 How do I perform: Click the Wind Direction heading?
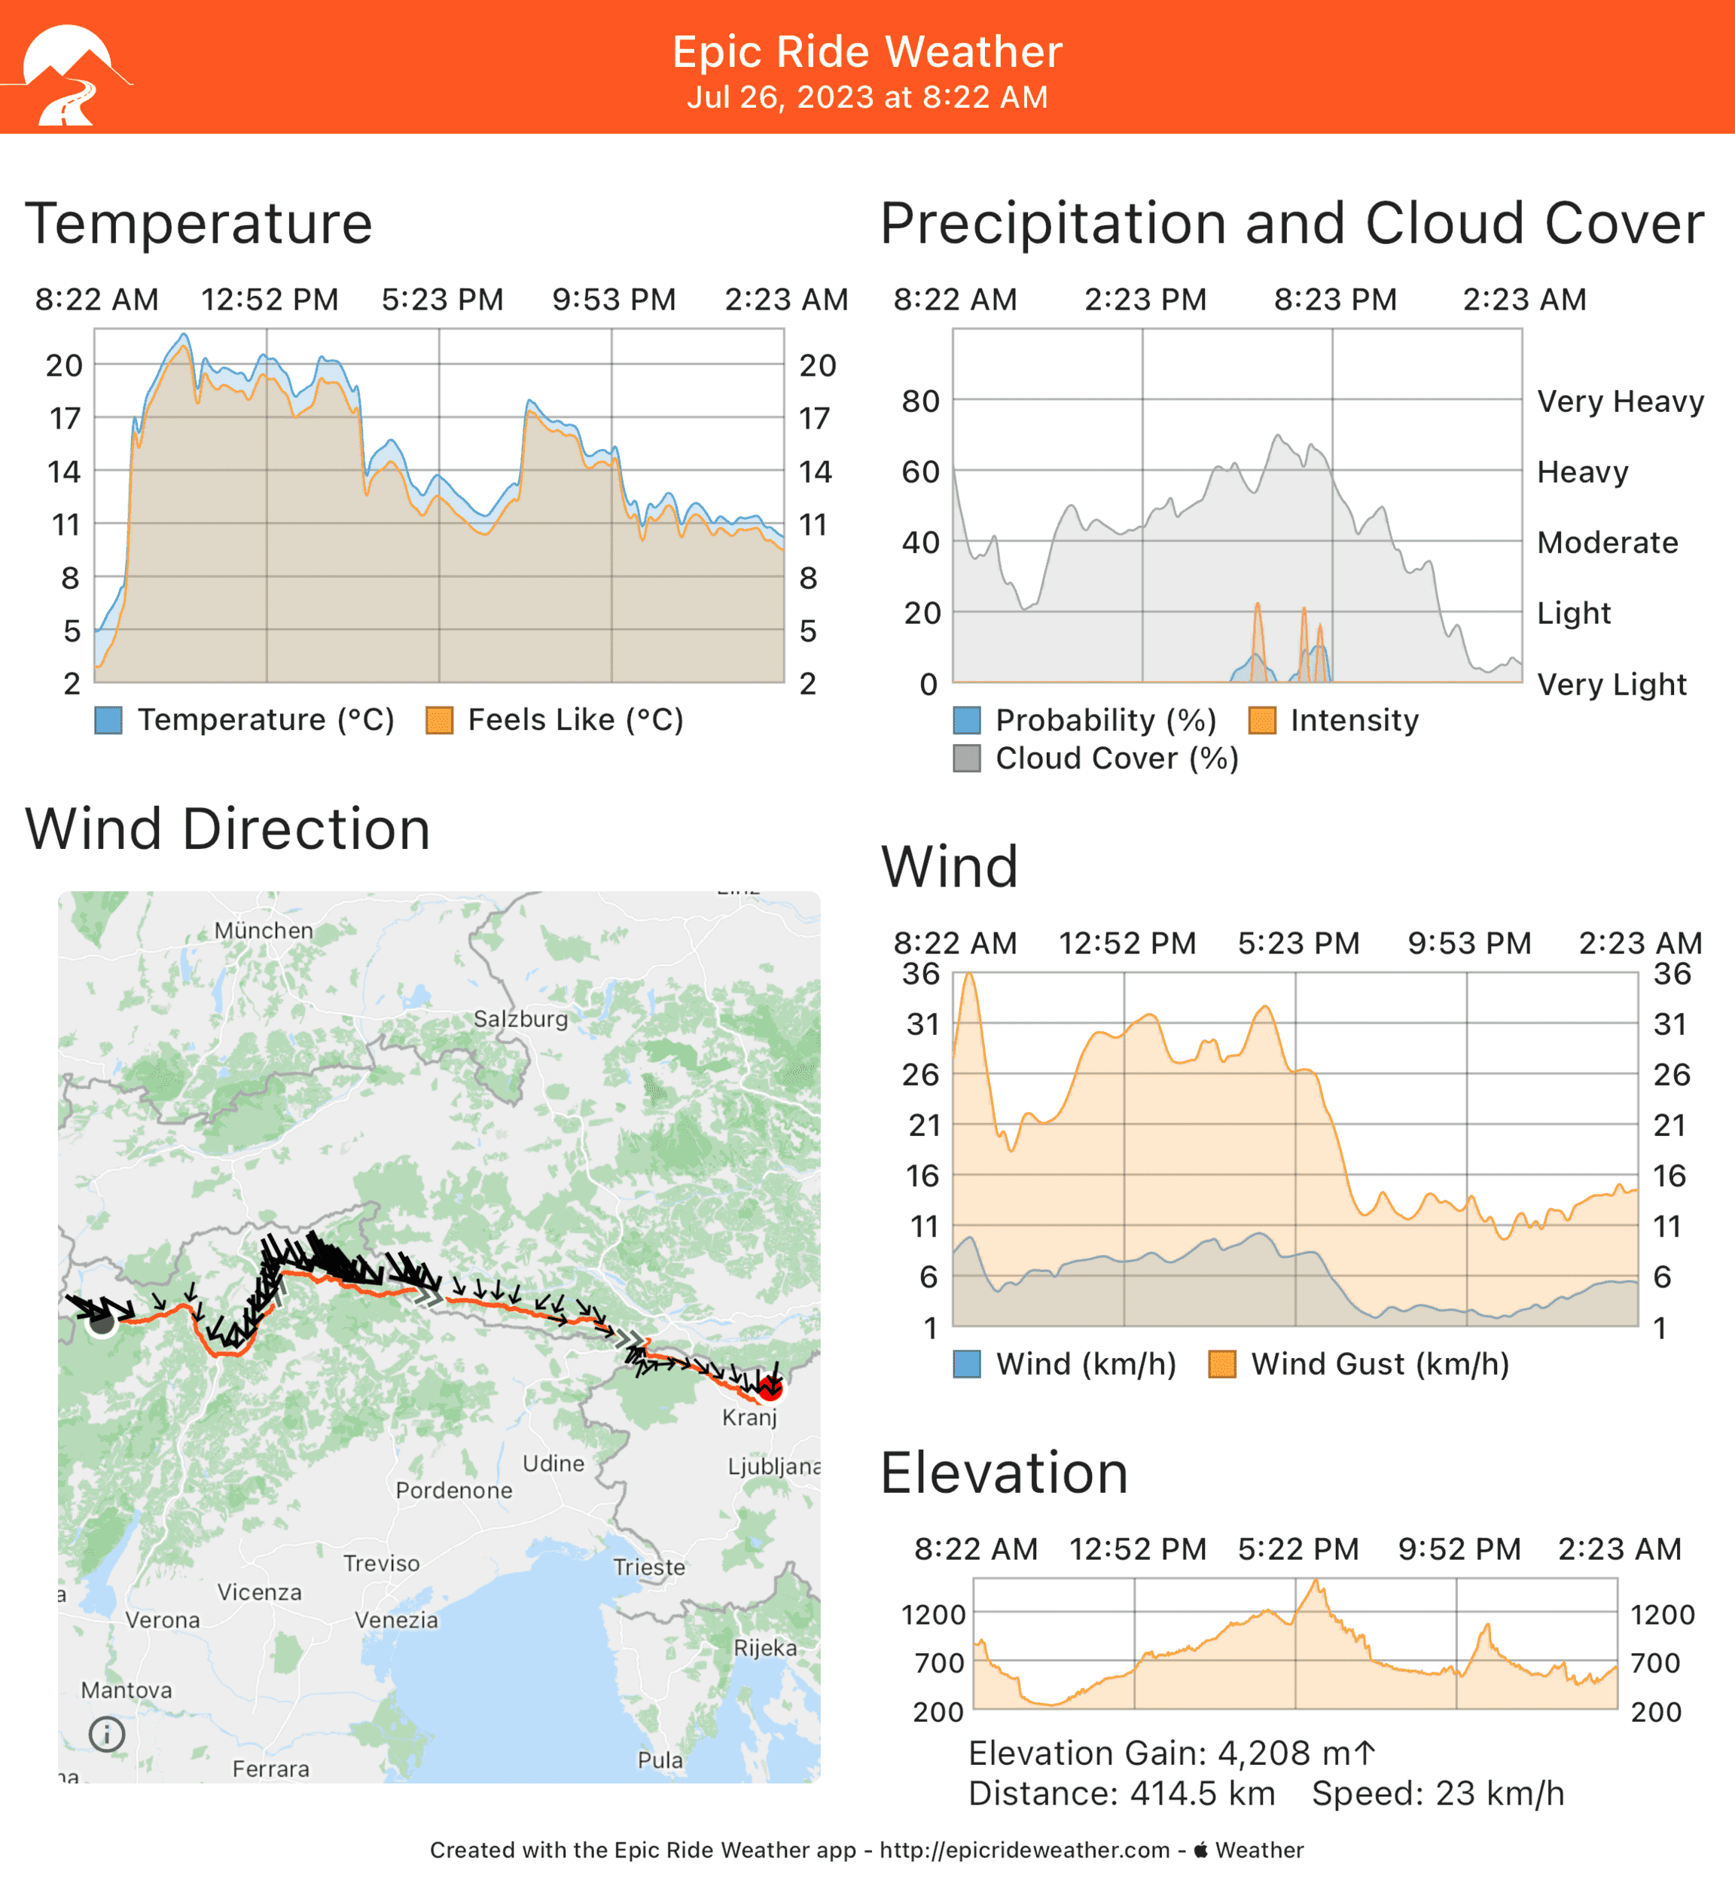click(x=228, y=829)
